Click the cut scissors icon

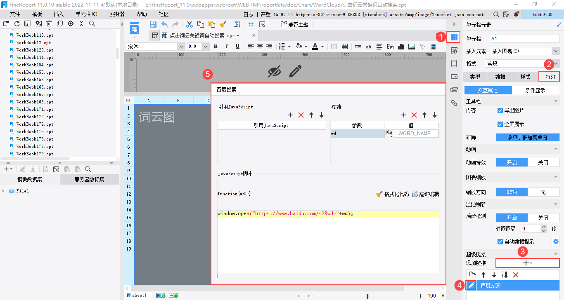[190, 24]
